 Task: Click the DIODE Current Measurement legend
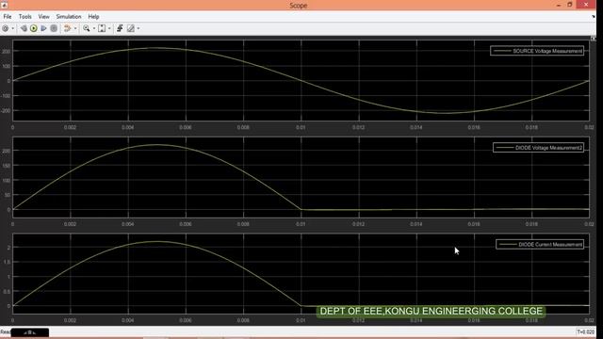point(540,245)
